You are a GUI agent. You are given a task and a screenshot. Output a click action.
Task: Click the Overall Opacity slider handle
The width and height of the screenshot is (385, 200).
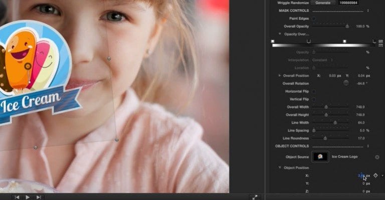click(347, 26)
